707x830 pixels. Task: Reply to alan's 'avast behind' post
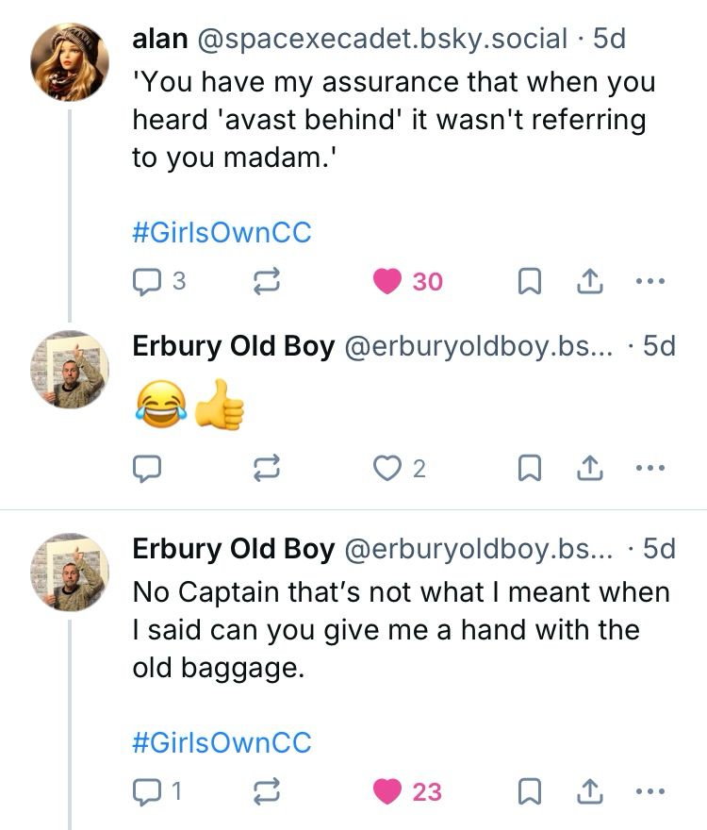[x=148, y=281]
